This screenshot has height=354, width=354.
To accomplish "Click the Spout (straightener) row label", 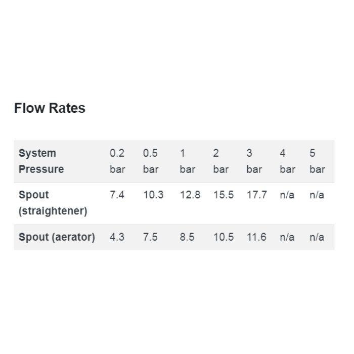I will point(53,203).
